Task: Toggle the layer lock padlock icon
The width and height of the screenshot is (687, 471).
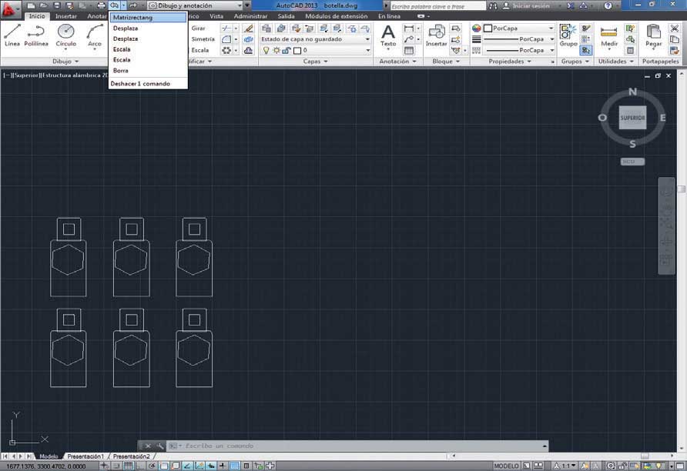Action: coord(287,50)
